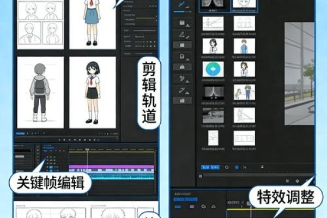Click the yellow work area bar above the left timeline

tap(112, 152)
